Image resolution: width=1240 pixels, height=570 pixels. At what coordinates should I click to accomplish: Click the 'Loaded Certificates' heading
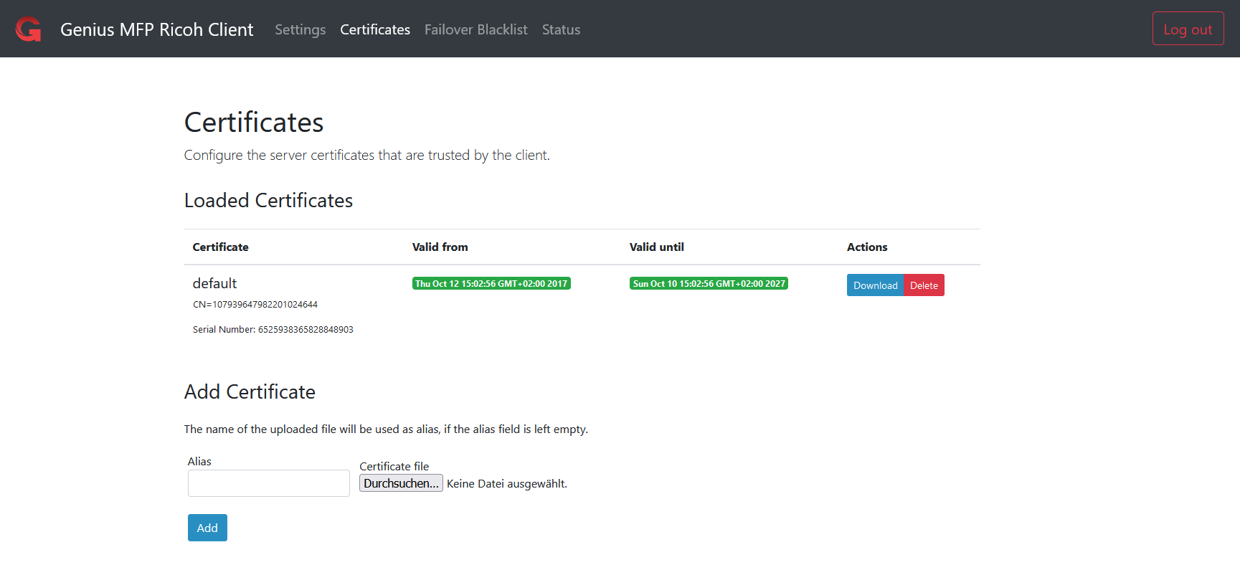coord(268,201)
